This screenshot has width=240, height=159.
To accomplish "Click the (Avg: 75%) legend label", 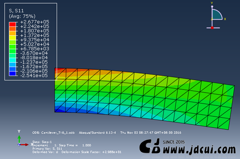I will coord(22,16).
